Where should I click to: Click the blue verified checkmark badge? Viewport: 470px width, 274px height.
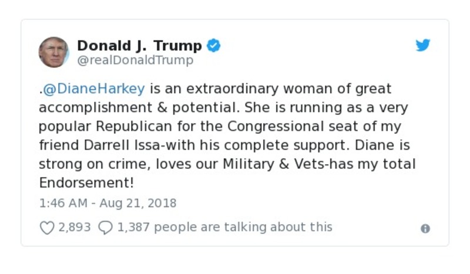click(x=214, y=46)
